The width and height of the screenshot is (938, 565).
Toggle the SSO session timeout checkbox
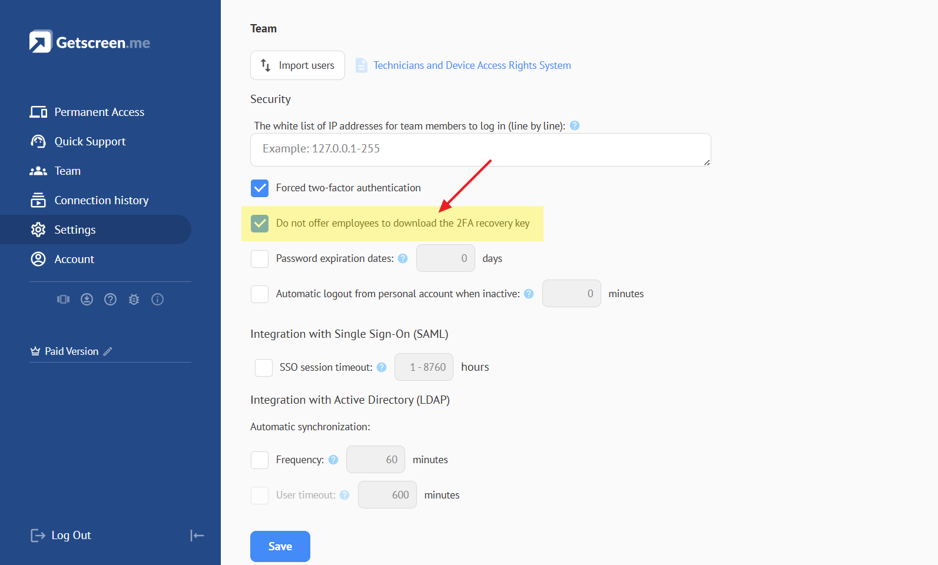point(264,368)
